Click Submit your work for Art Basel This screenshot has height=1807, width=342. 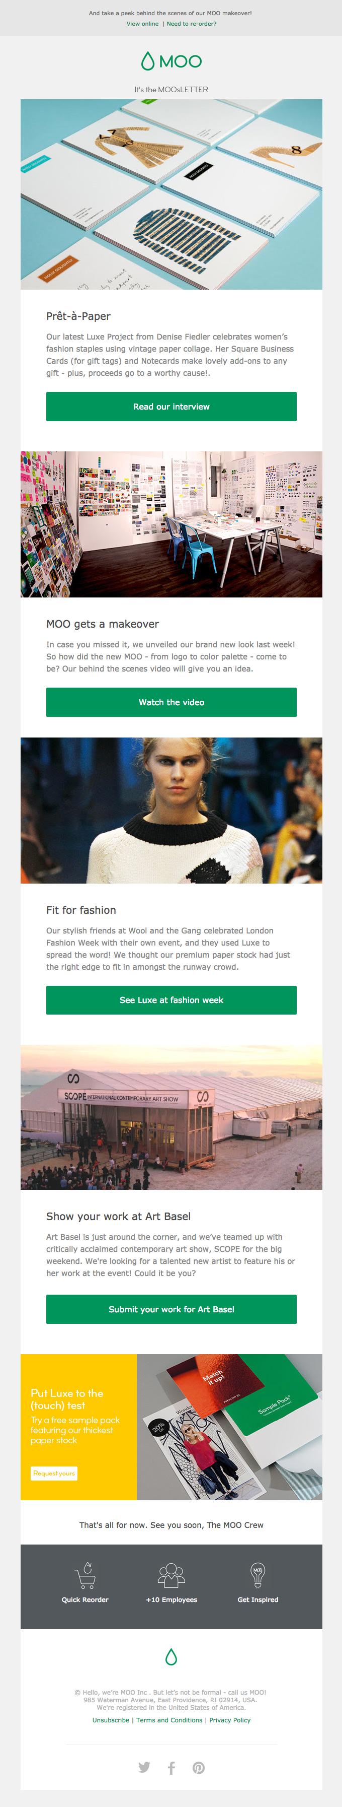click(x=171, y=1309)
